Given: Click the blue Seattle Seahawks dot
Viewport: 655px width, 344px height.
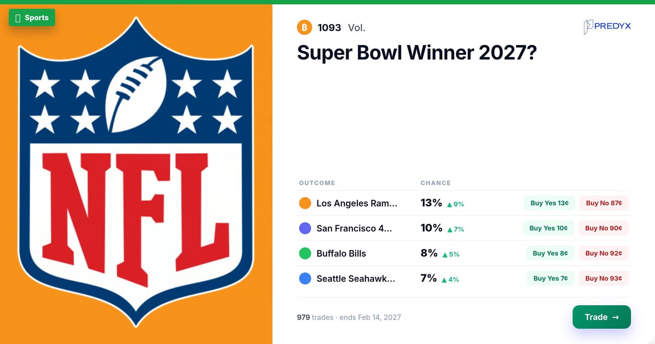Looking at the screenshot, I should 305,278.
